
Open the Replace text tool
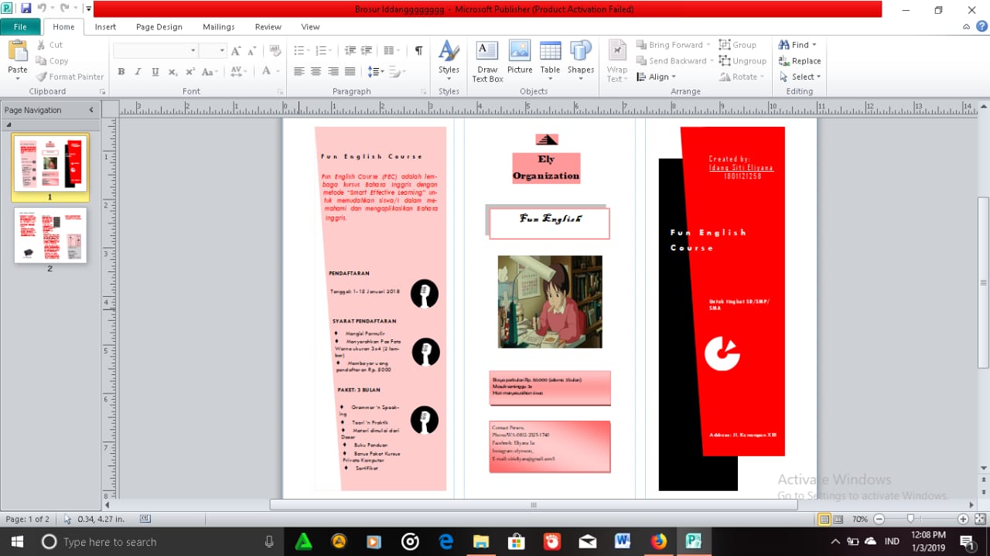pos(800,61)
